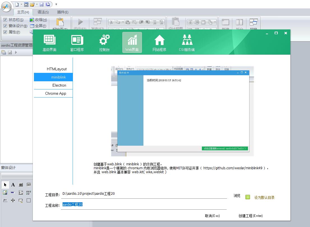The width and height of the screenshot is (310, 227).
Task: Expand the open folder dropdown arrow
Action: 37,4
